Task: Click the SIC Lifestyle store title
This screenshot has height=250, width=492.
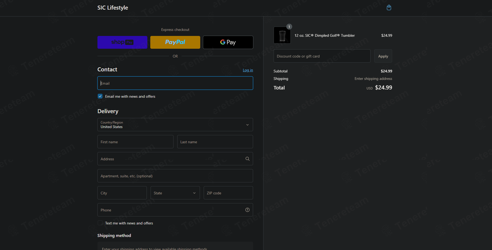Action: pyautogui.click(x=113, y=8)
